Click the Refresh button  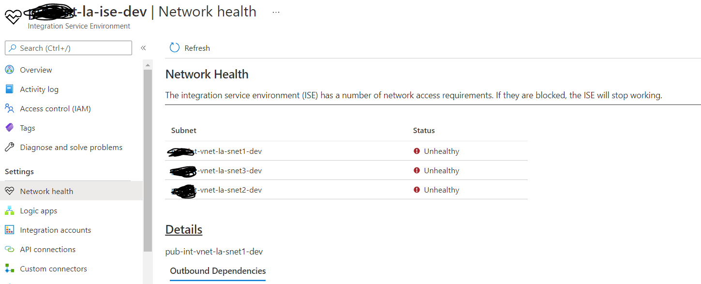190,47
